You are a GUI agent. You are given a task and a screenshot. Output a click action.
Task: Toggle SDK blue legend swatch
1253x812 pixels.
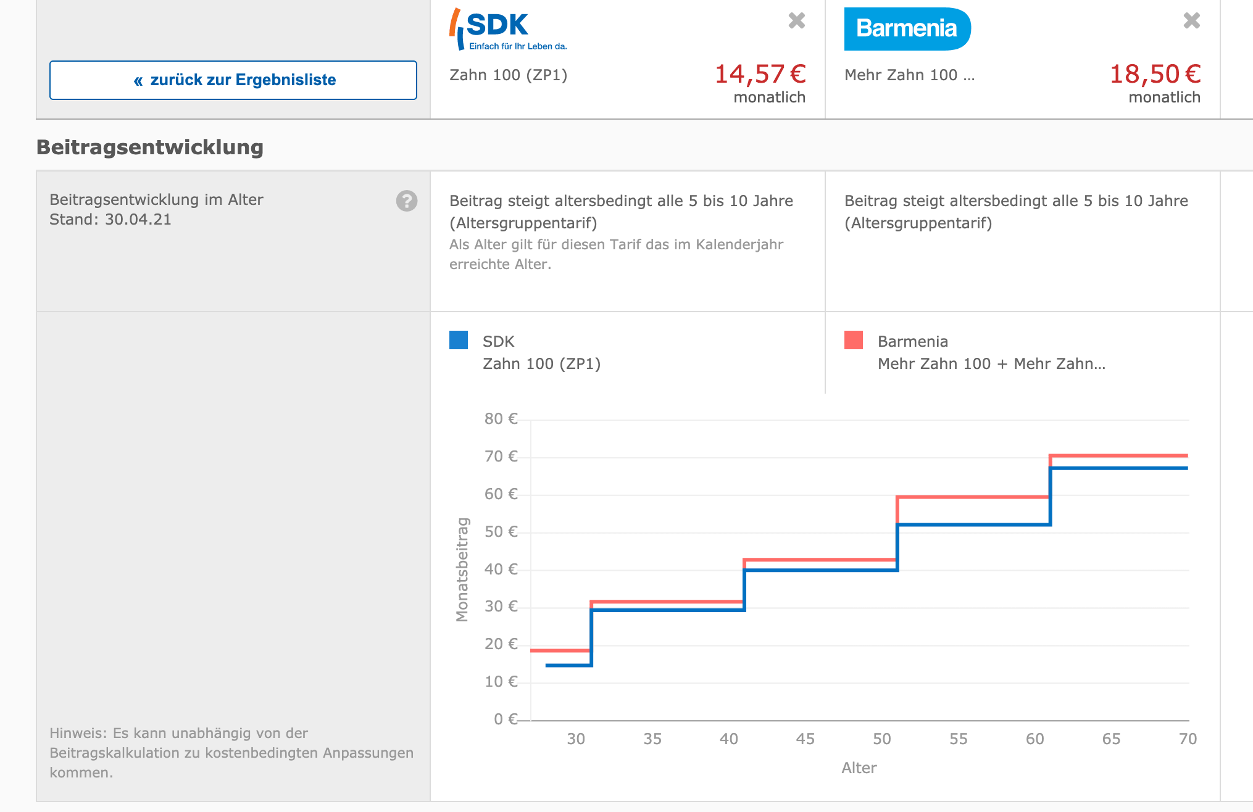tap(459, 341)
